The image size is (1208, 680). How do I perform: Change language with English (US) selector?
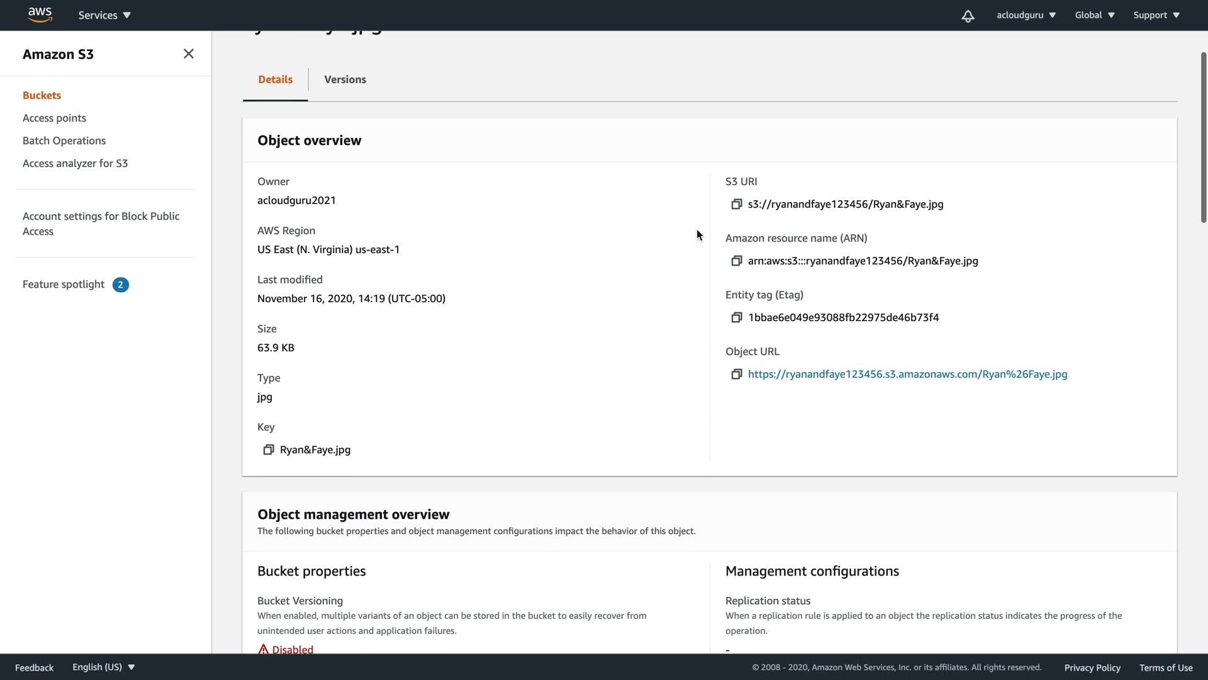coord(103,667)
